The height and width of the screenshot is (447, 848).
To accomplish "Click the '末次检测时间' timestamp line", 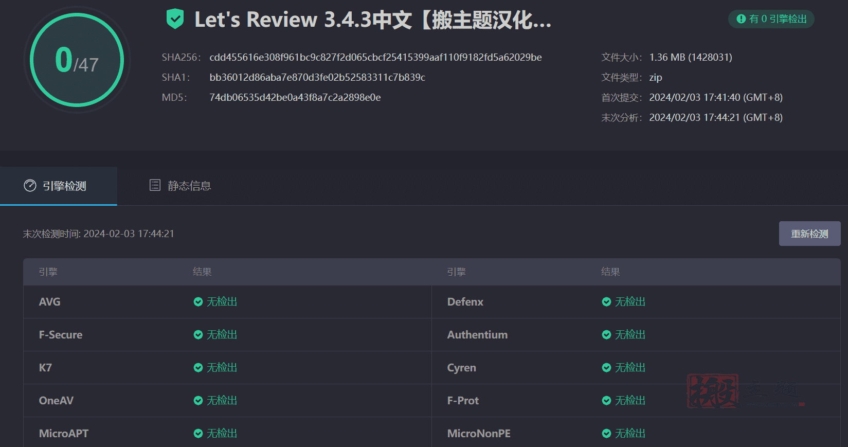I will (98, 234).
